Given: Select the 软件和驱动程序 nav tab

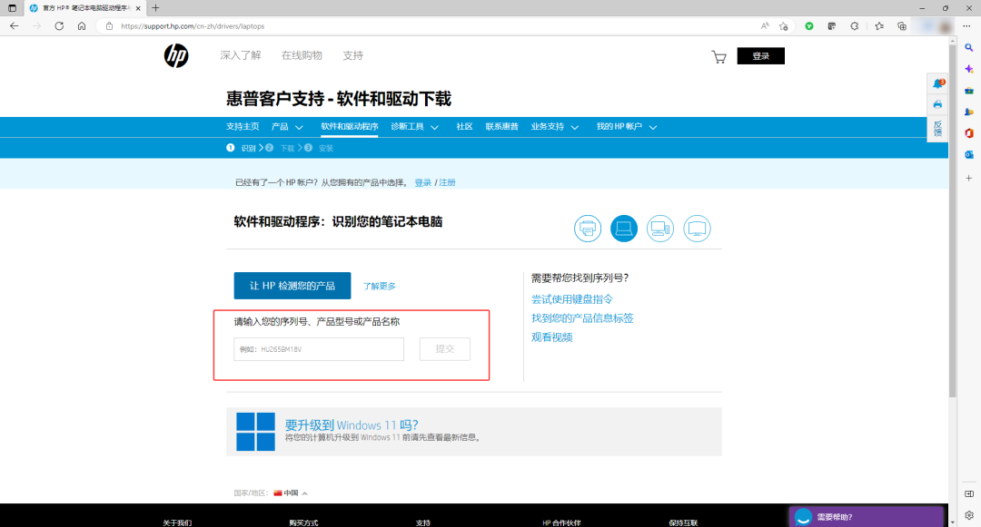Looking at the screenshot, I should pos(349,127).
